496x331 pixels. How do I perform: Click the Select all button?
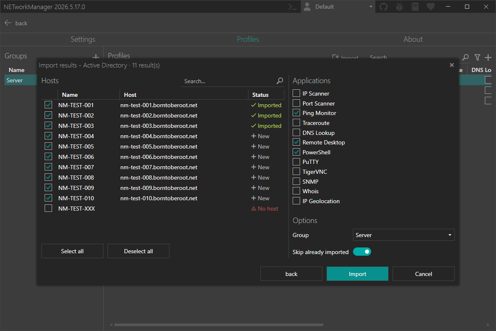tap(72, 251)
